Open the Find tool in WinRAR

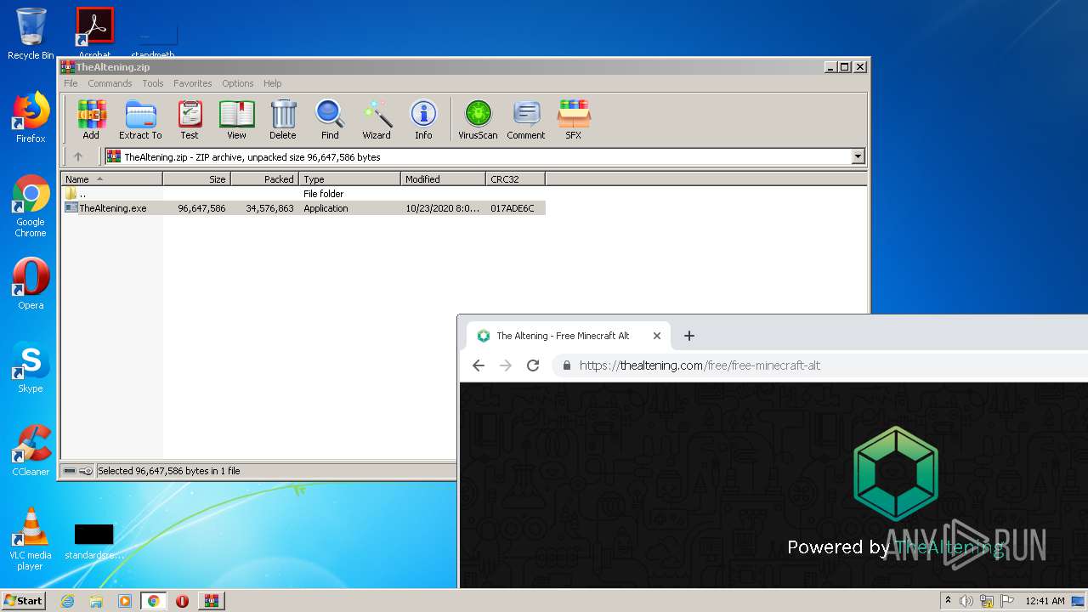(x=330, y=119)
